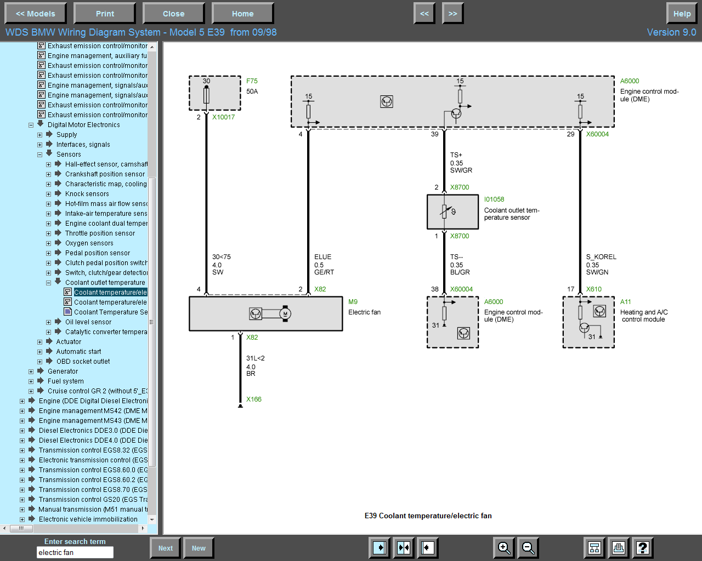Click the coolant outlet temperature sensor symbol
The image size is (702, 561).
click(448, 211)
